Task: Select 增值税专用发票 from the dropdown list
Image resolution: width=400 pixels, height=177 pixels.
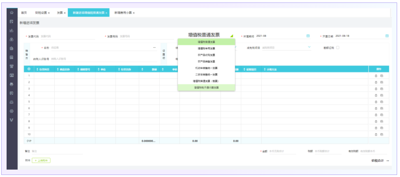Action: pos(206,48)
